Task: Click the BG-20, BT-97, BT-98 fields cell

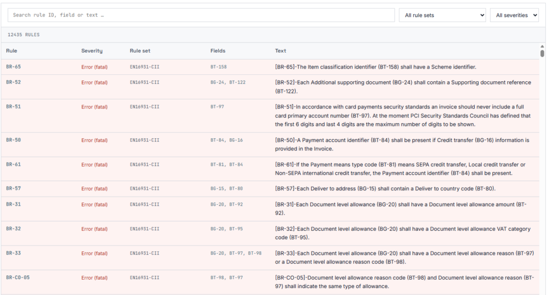Action: (236, 253)
